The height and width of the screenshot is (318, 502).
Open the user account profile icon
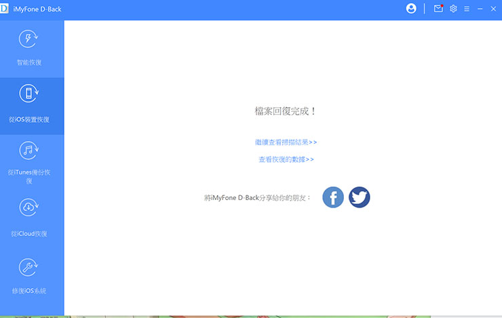[x=411, y=9]
